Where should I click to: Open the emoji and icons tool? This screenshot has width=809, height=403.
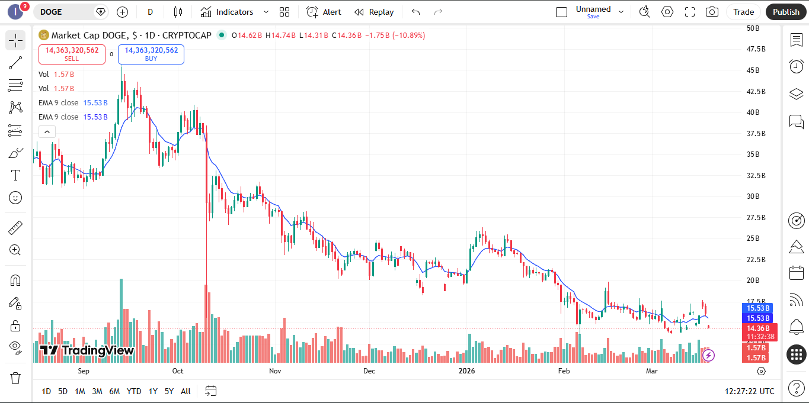[x=15, y=198]
